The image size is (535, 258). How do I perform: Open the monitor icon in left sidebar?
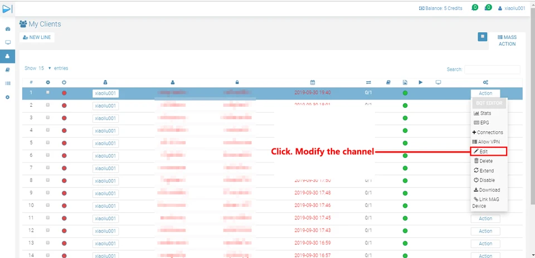pos(7,43)
